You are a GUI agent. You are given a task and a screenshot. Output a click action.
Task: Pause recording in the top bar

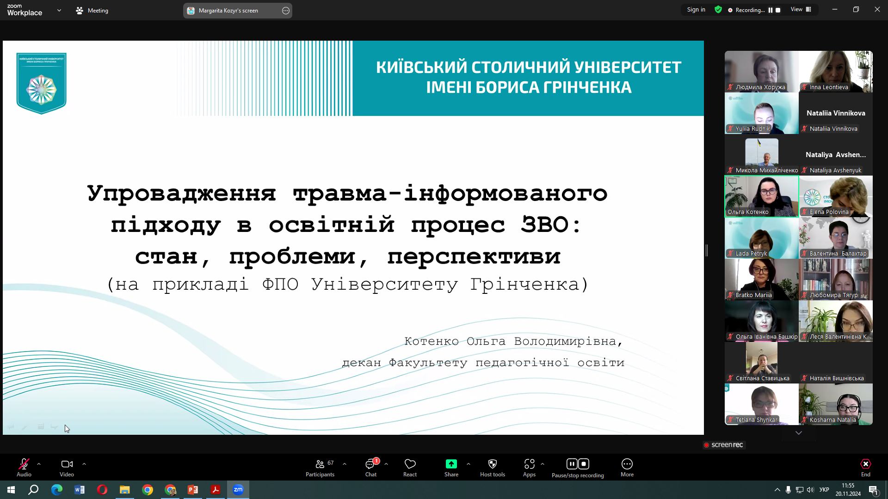(x=771, y=10)
